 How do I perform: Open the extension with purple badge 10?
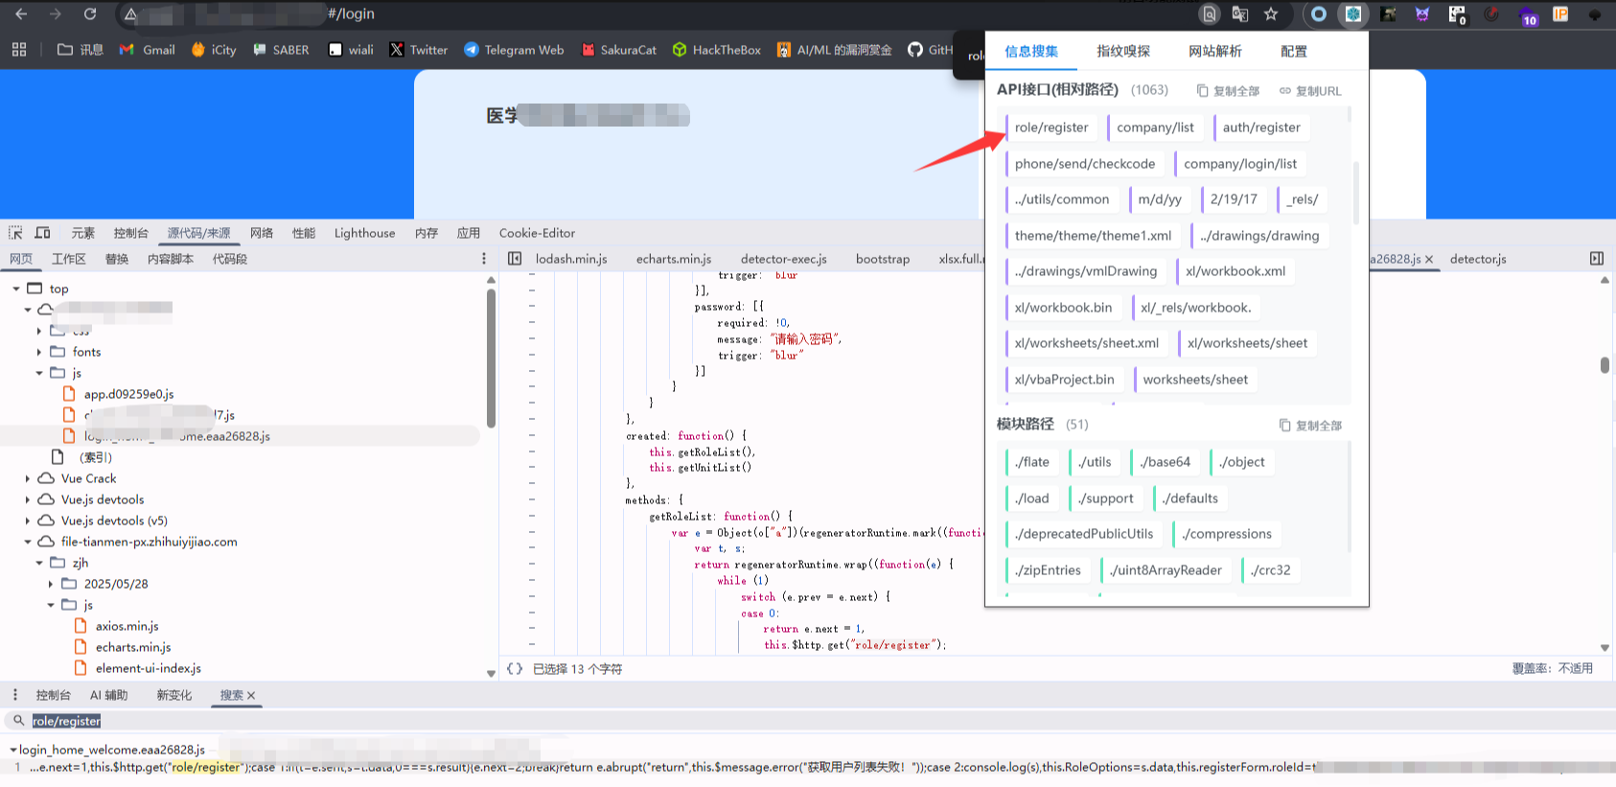pyautogui.click(x=1527, y=15)
